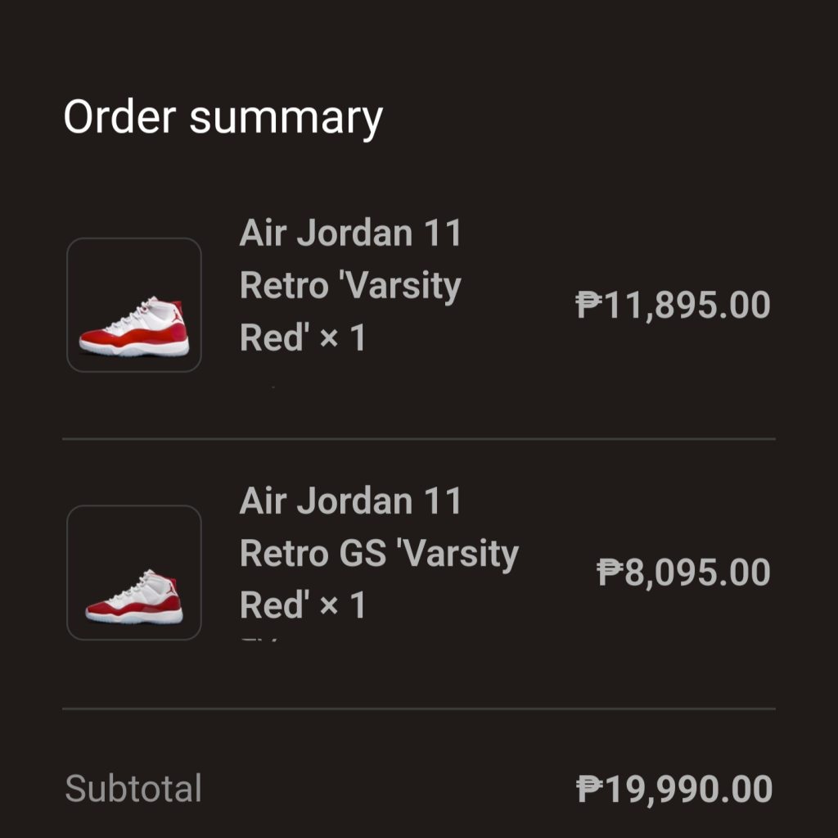Viewport: 838px width, 838px height.
Task: Open the first Air Jordan 11 shoe thumbnail
Action: (133, 305)
